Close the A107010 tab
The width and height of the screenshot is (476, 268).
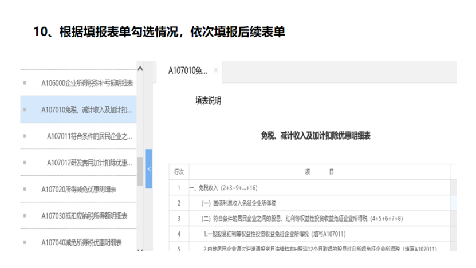pyautogui.click(x=215, y=70)
